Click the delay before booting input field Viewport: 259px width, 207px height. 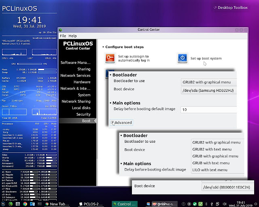(x=209, y=110)
